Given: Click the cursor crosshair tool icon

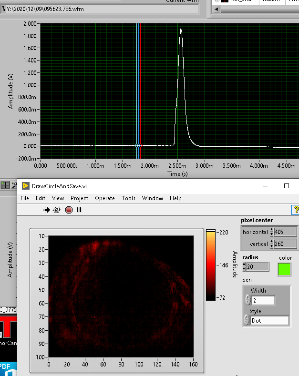Looking at the screenshot, I should coord(5,185).
